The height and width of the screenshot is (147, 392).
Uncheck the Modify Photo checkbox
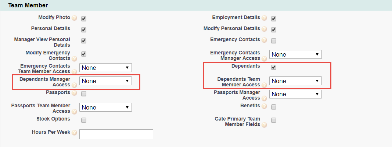[x=84, y=19]
